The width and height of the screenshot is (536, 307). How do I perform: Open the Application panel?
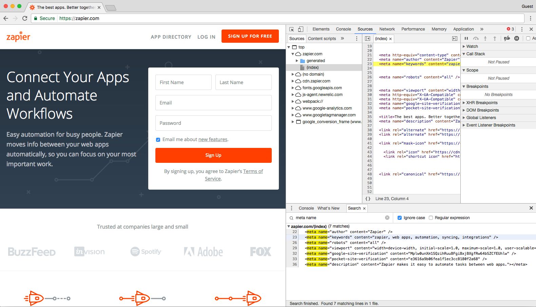click(463, 29)
